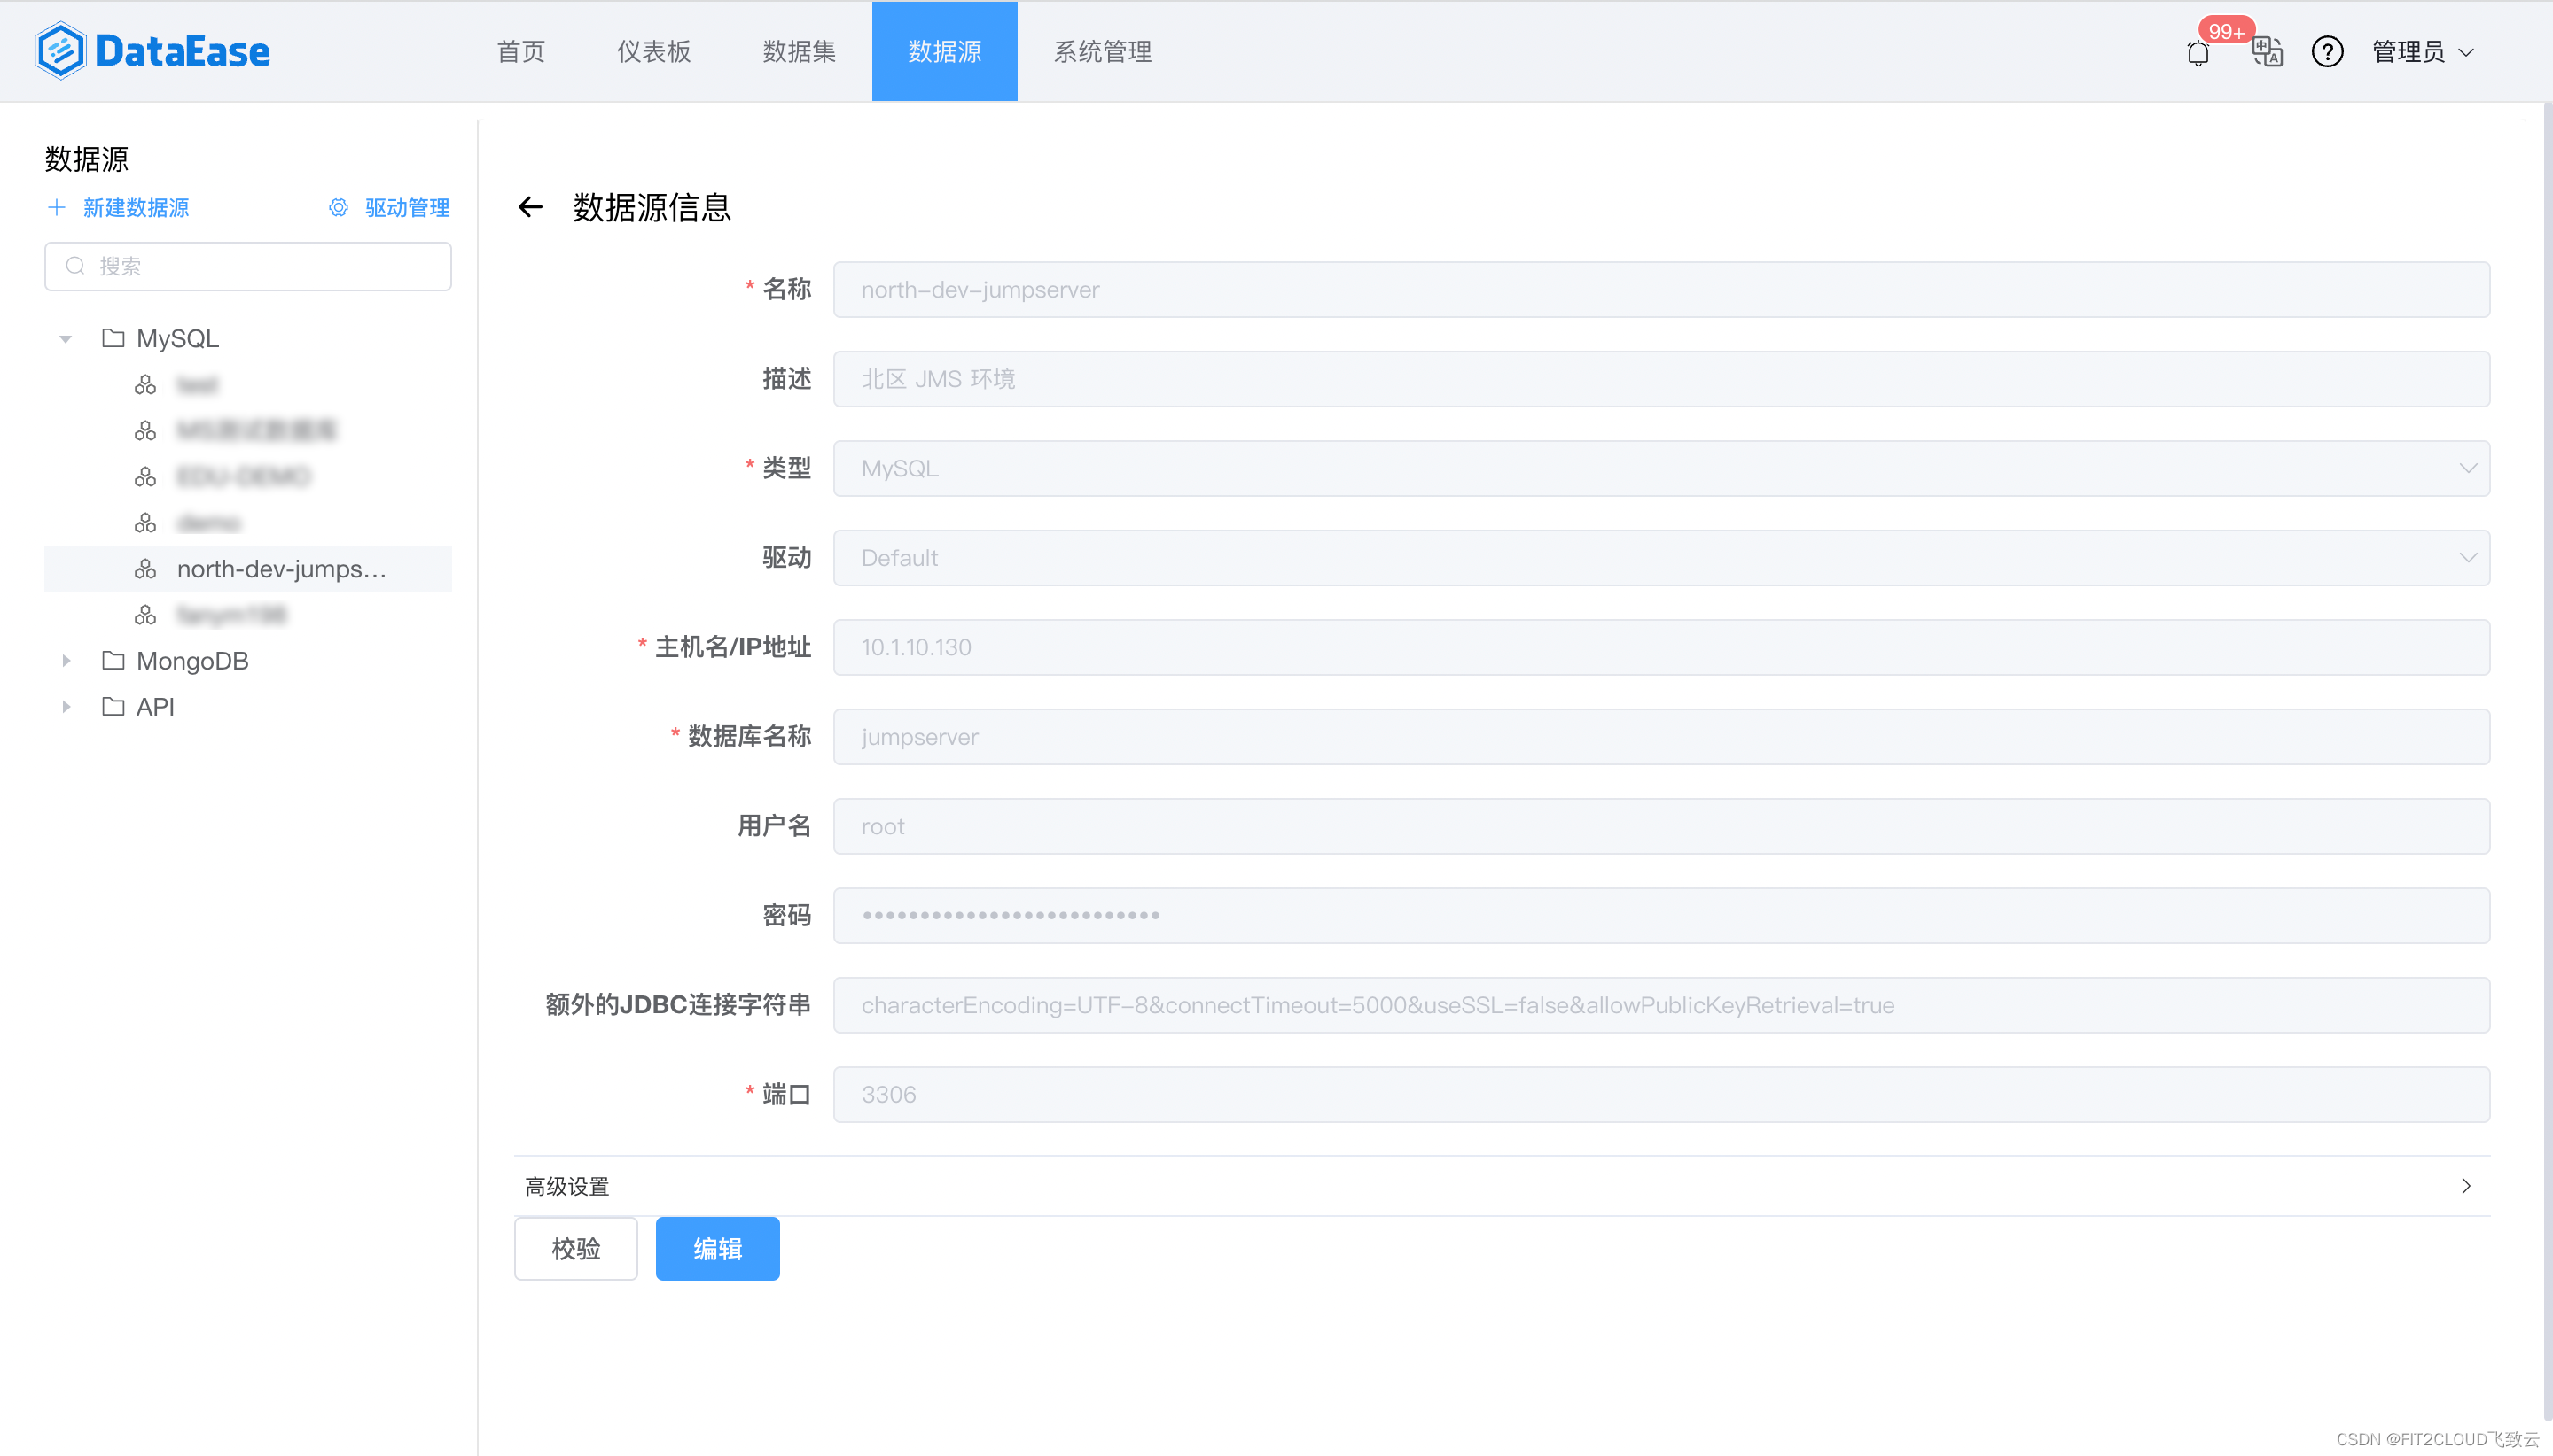Open the language switch icon
This screenshot has height=1456, width=2553.
click(2267, 52)
